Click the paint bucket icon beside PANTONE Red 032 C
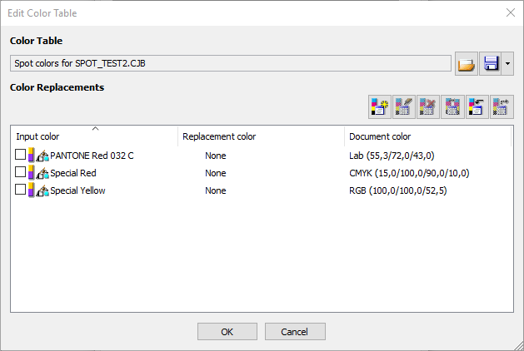 (42, 156)
